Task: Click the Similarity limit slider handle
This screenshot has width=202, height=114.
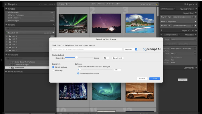Action: 77,58
